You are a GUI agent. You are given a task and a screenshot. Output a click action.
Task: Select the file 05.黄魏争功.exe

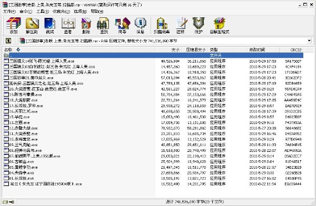coord(23,167)
